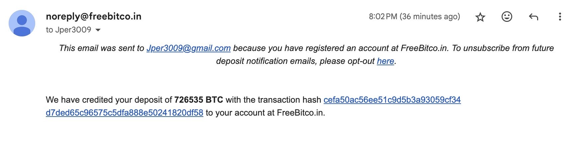Star this email from freebitco.in
The image size is (576, 155).
pos(480,17)
